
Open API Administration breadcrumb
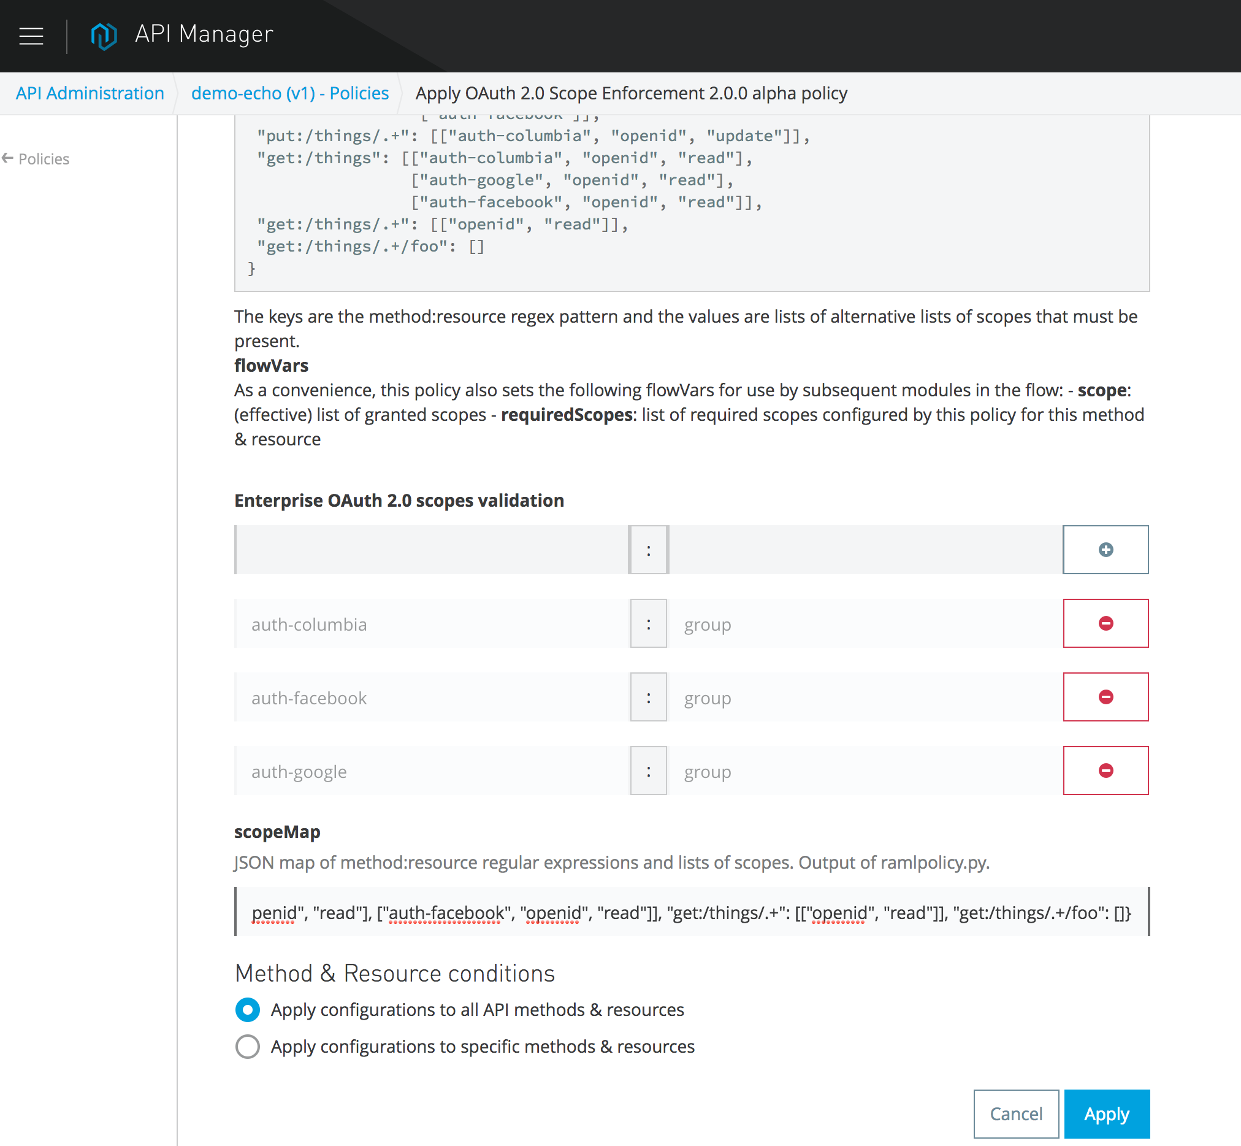coord(90,93)
